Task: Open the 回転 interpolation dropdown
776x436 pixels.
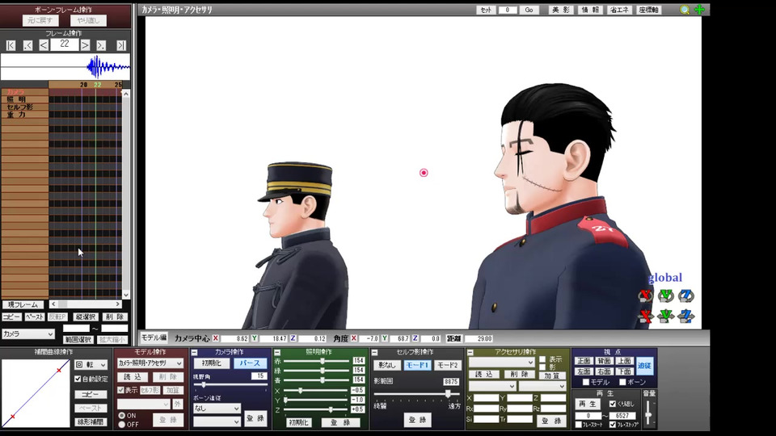Action: 91,365
